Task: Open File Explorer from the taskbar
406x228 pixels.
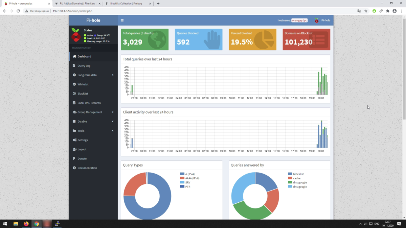Action: (x=16, y=224)
